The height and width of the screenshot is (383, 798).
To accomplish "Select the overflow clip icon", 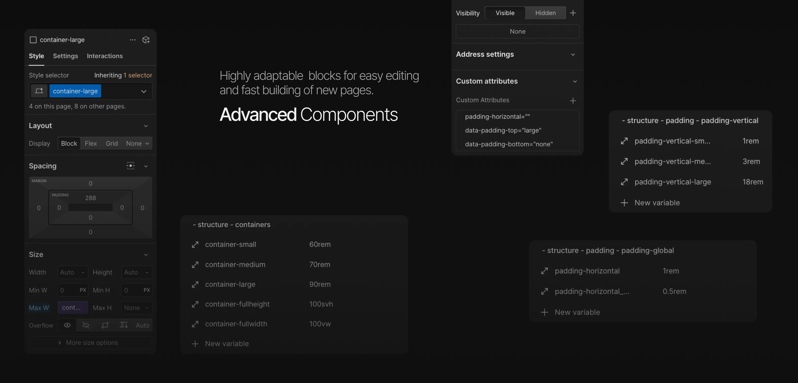I will [x=105, y=325].
